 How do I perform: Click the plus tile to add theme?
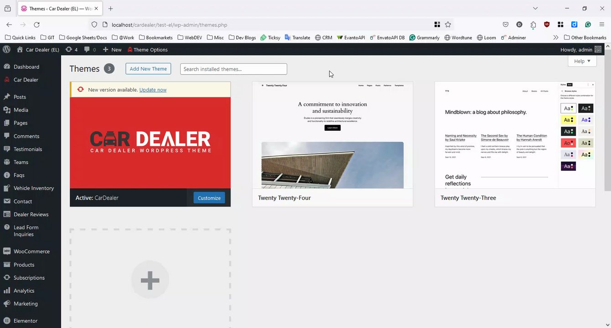150,279
